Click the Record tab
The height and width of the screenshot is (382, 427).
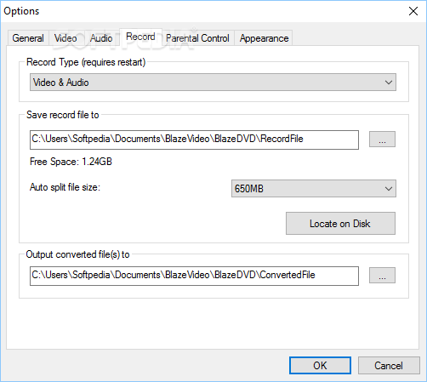[140, 37]
